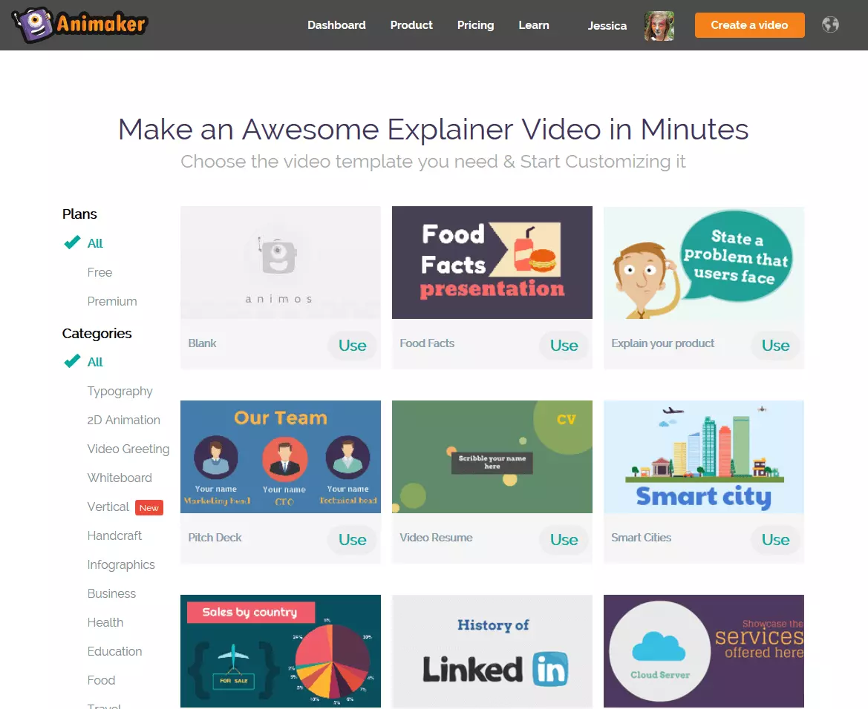Open the Learn menu
Screen dimensions: 868x709
[533, 25]
